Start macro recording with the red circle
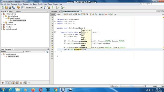This screenshot has height=92, width=164. pos(106,15)
